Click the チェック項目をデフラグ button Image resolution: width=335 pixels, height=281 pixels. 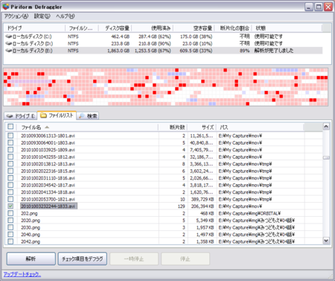tap(83, 259)
